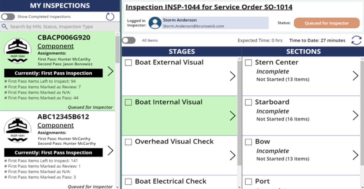The width and height of the screenshot is (364, 189).
Task: Refresh the My Inspections list
Action: [x=110, y=17]
